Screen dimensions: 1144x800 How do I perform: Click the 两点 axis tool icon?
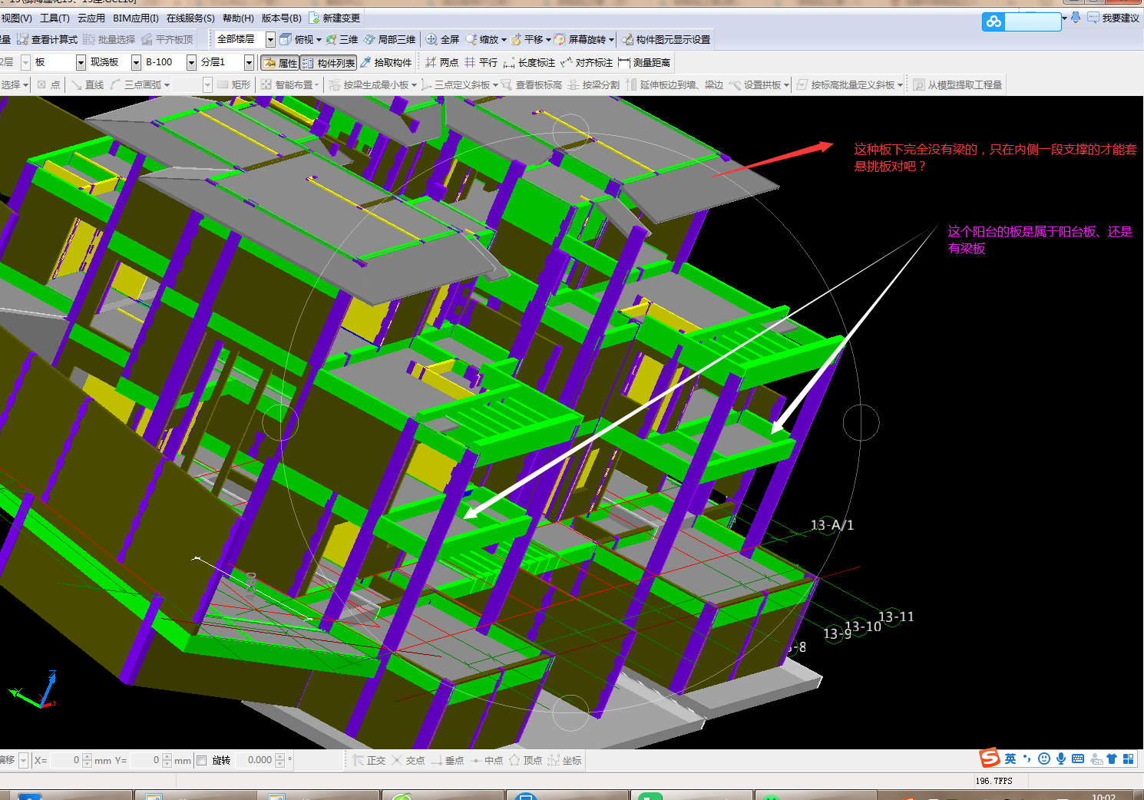[431, 62]
